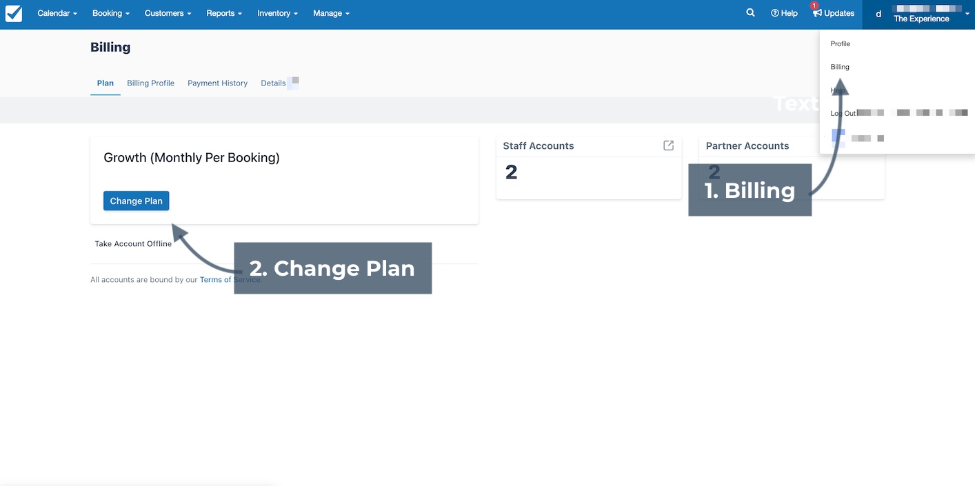
Task: Switch to the Payment History tab
Action: pyautogui.click(x=217, y=83)
